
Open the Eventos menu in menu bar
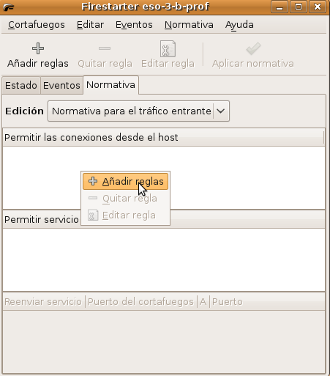134,25
